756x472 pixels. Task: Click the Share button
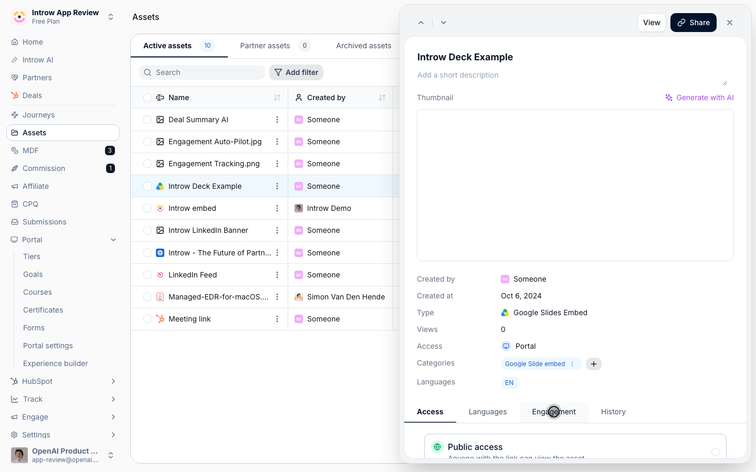(694, 23)
